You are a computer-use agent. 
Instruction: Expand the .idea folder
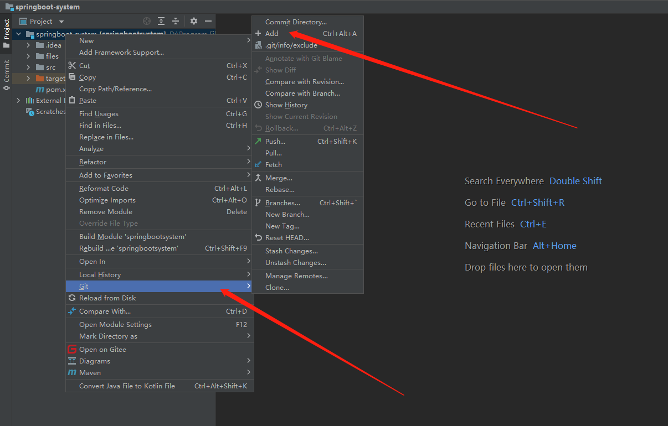coord(29,45)
